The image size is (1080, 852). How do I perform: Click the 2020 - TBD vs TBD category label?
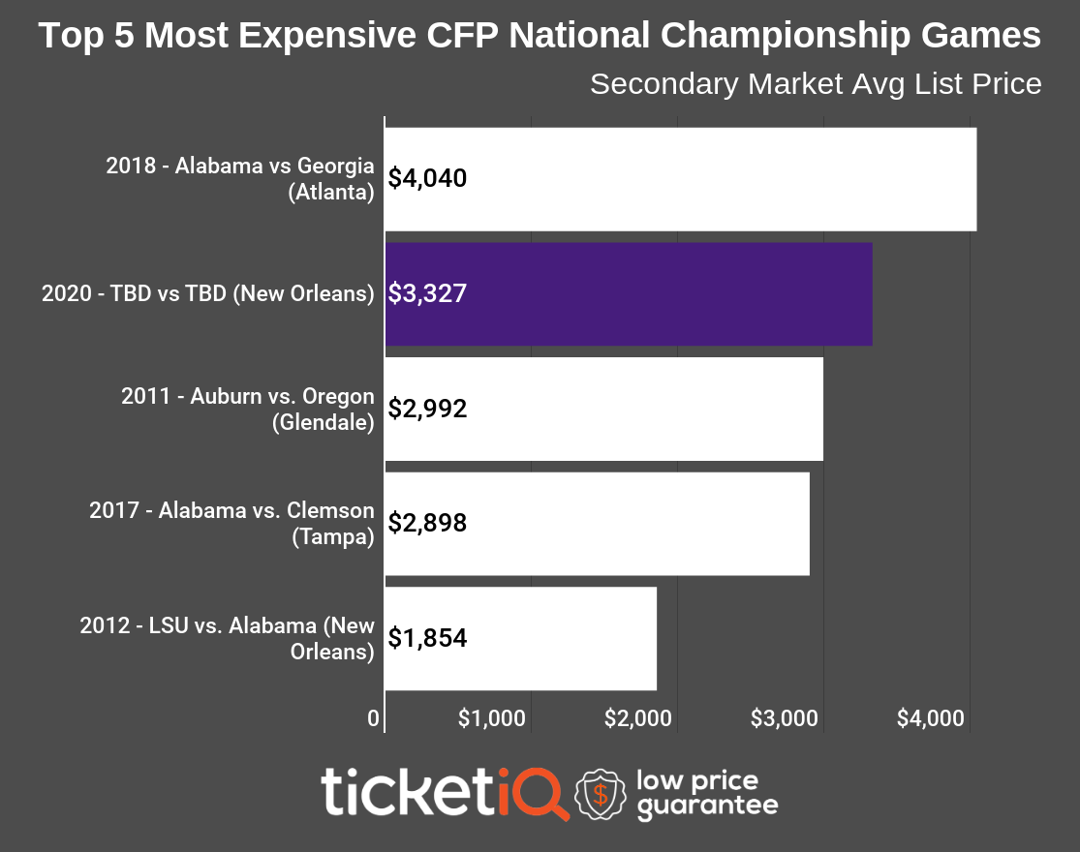coord(208,293)
